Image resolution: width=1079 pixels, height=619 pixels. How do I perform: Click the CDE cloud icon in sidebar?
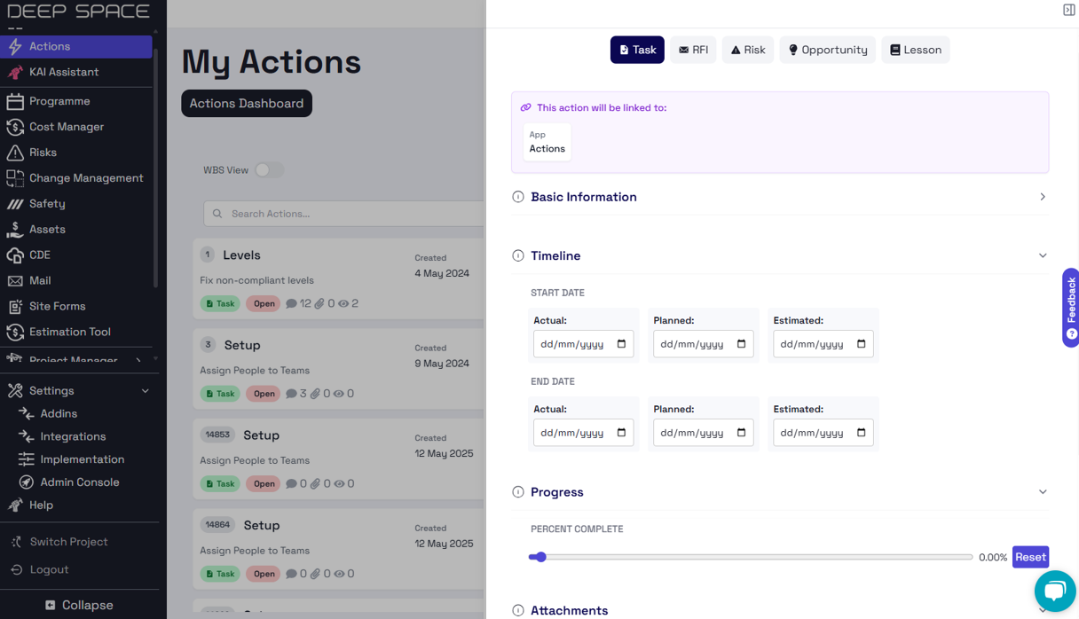tap(15, 255)
